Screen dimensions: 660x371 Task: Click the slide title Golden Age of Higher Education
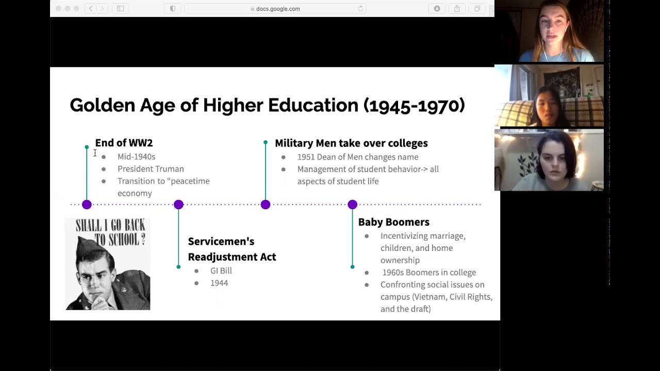pyautogui.click(x=267, y=105)
